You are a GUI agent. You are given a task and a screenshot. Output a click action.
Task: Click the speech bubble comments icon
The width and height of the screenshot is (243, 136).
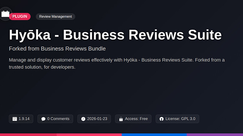click(x=43, y=119)
